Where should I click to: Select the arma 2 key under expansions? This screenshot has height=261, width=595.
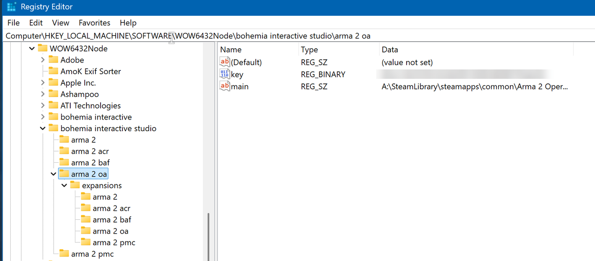105,197
